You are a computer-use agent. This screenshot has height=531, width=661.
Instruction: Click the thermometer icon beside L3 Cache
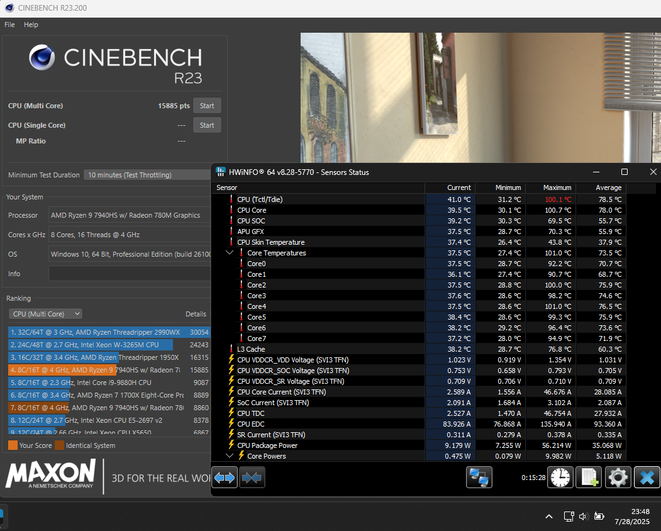pos(231,349)
